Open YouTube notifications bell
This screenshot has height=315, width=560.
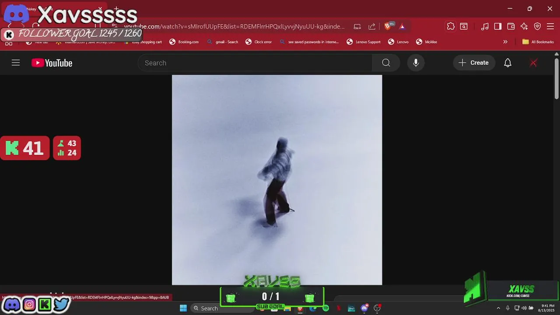click(x=507, y=63)
